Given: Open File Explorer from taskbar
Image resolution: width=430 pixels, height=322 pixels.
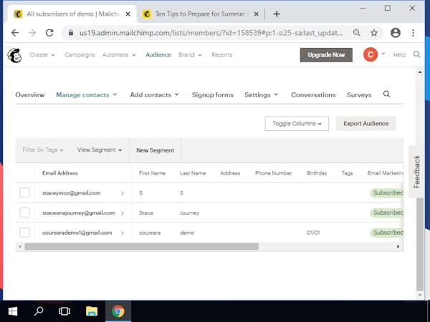Looking at the screenshot, I should [92, 311].
